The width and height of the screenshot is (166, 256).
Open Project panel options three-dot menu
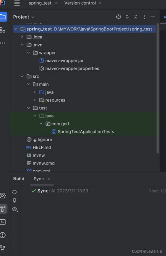pyautogui.click(x=144, y=17)
